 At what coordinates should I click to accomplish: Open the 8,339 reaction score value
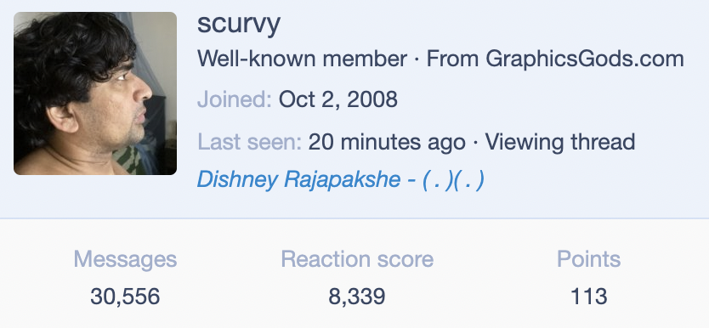tap(357, 297)
